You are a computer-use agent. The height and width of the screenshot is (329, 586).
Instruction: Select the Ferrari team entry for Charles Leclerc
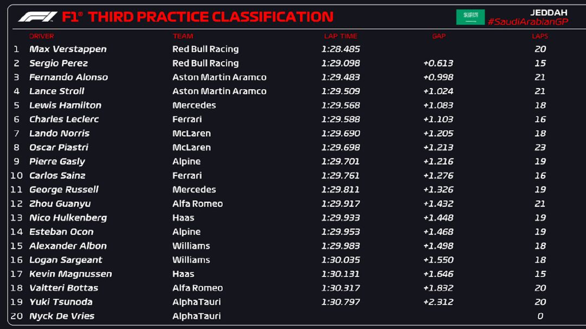pos(187,120)
